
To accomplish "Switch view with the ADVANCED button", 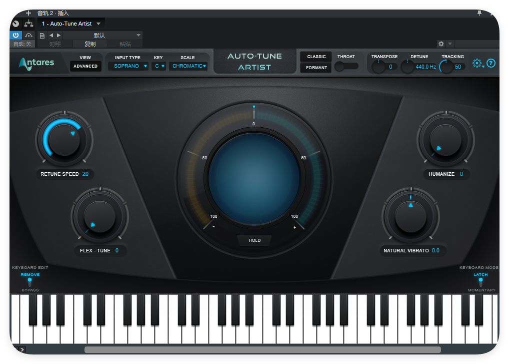I will coord(85,66).
